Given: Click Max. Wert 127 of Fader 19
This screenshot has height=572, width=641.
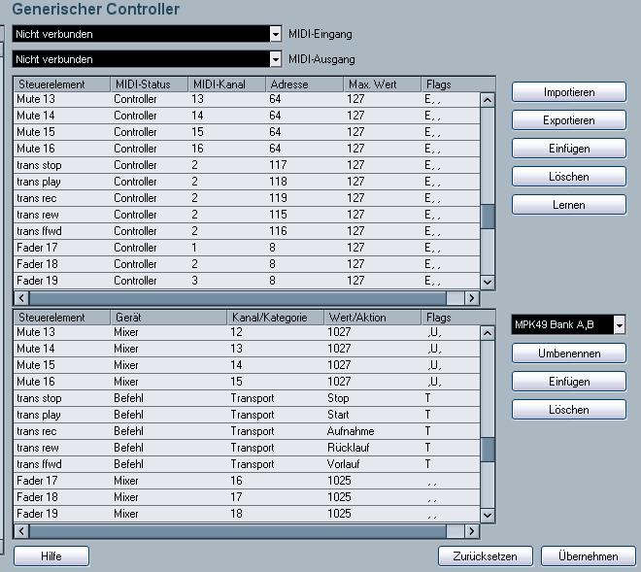Looking at the screenshot, I should coord(355,281).
